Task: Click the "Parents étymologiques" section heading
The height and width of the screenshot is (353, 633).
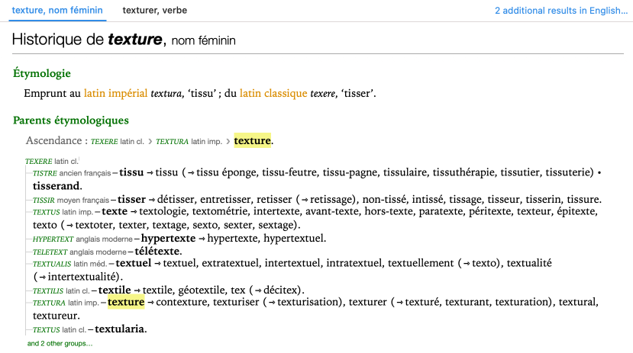Action: point(71,120)
